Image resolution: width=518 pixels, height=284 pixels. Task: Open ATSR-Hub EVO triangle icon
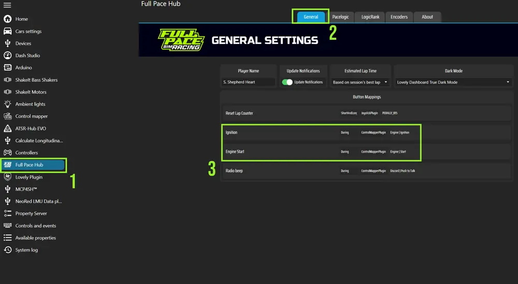tap(8, 128)
